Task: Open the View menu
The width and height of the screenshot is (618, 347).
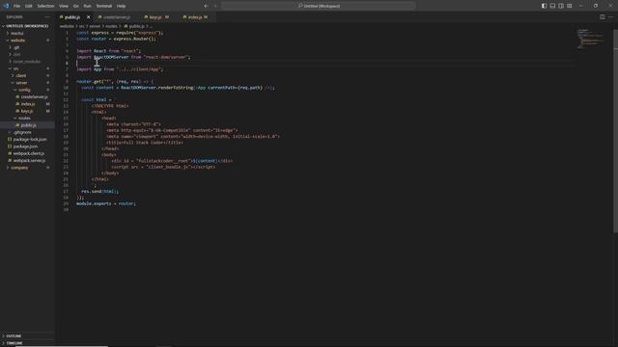Action: point(64,6)
